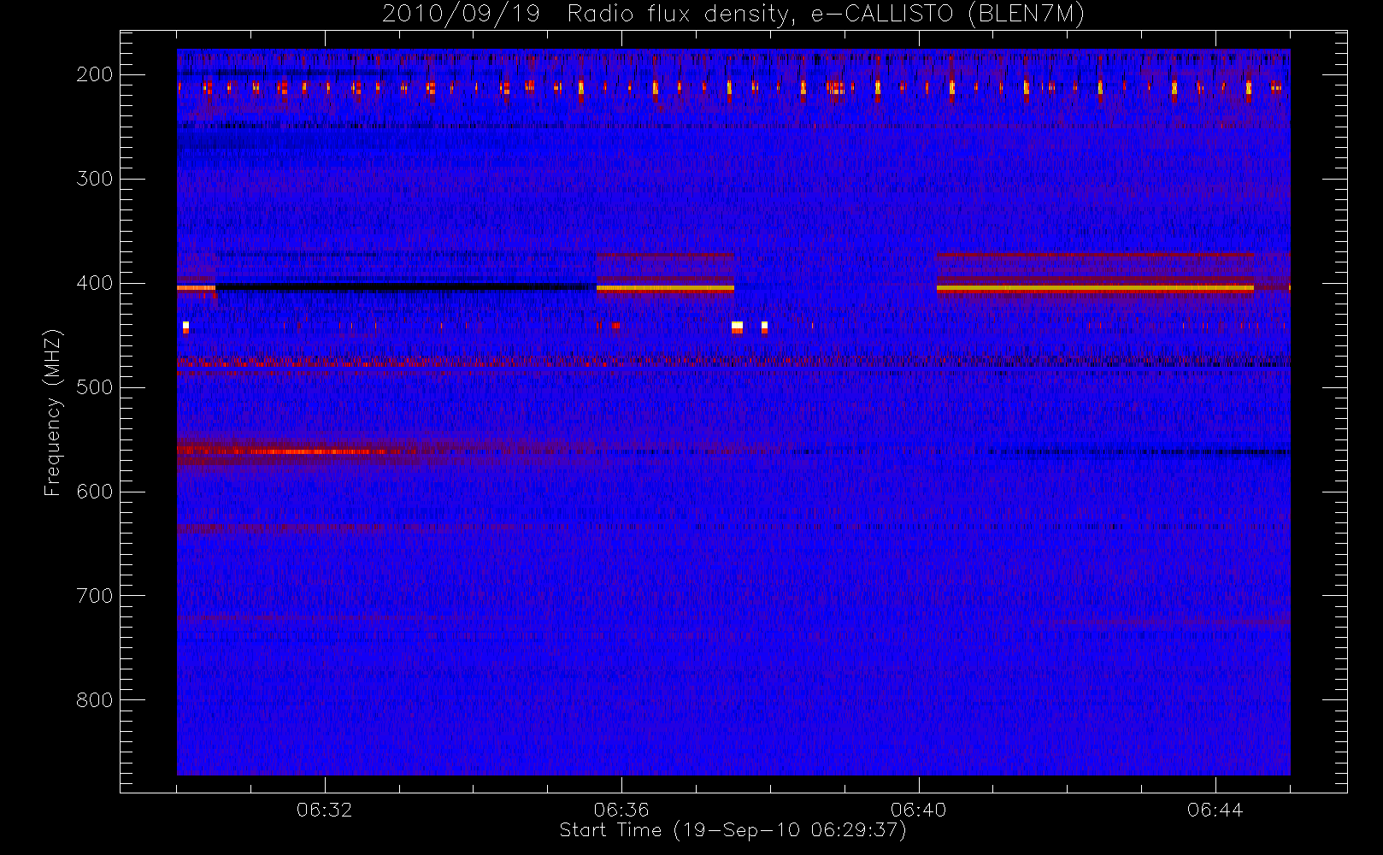Click the 300 frequency tick label
Image resolution: width=1383 pixels, height=855 pixels.
(x=95, y=179)
